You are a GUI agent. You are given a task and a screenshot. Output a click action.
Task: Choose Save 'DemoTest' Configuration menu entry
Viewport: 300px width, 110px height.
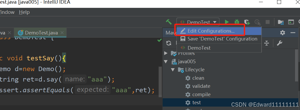219,39
